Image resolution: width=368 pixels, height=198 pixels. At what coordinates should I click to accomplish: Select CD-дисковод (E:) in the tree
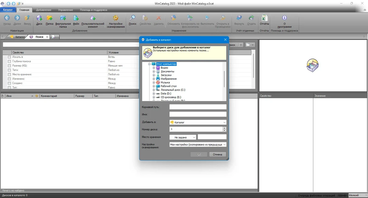pyautogui.click(x=171, y=97)
